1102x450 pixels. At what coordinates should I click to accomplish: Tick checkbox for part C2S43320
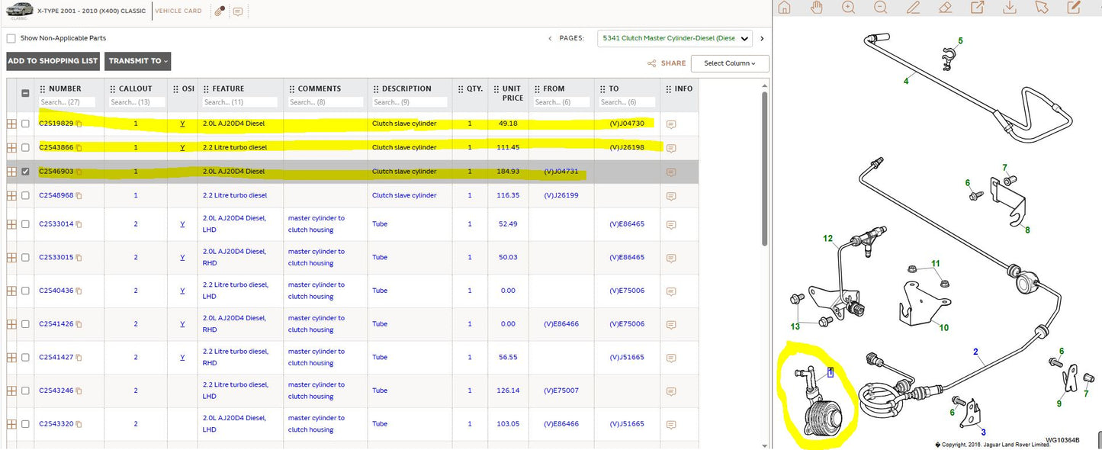pyautogui.click(x=25, y=424)
